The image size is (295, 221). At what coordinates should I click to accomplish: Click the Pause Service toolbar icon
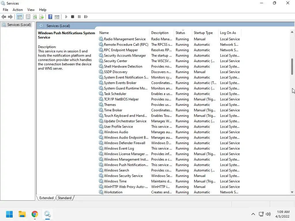[x=79, y=17]
